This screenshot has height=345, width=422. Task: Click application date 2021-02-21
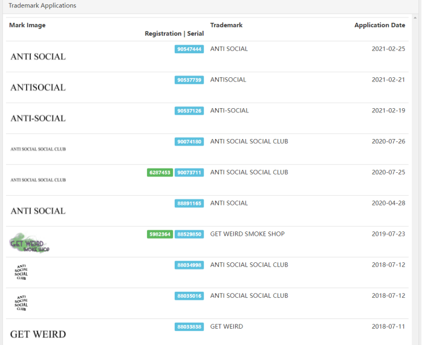point(388,80)
